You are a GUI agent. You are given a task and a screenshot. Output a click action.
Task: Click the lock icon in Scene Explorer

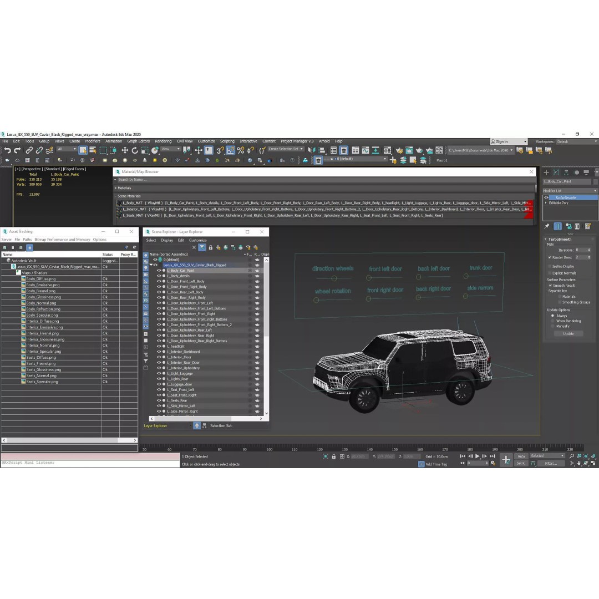(x=211, y=247)
